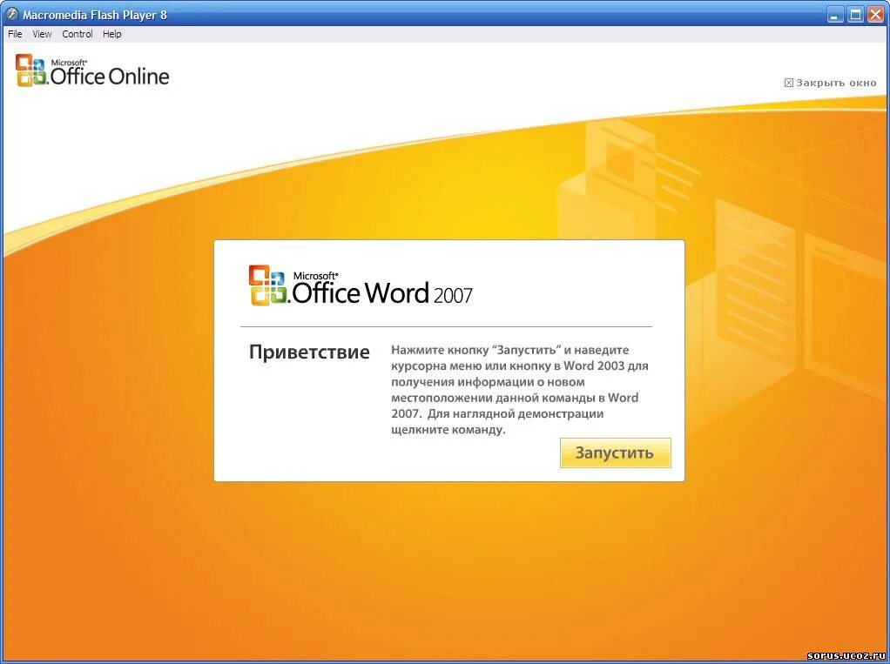Click the maximize button on title bar

856,14
